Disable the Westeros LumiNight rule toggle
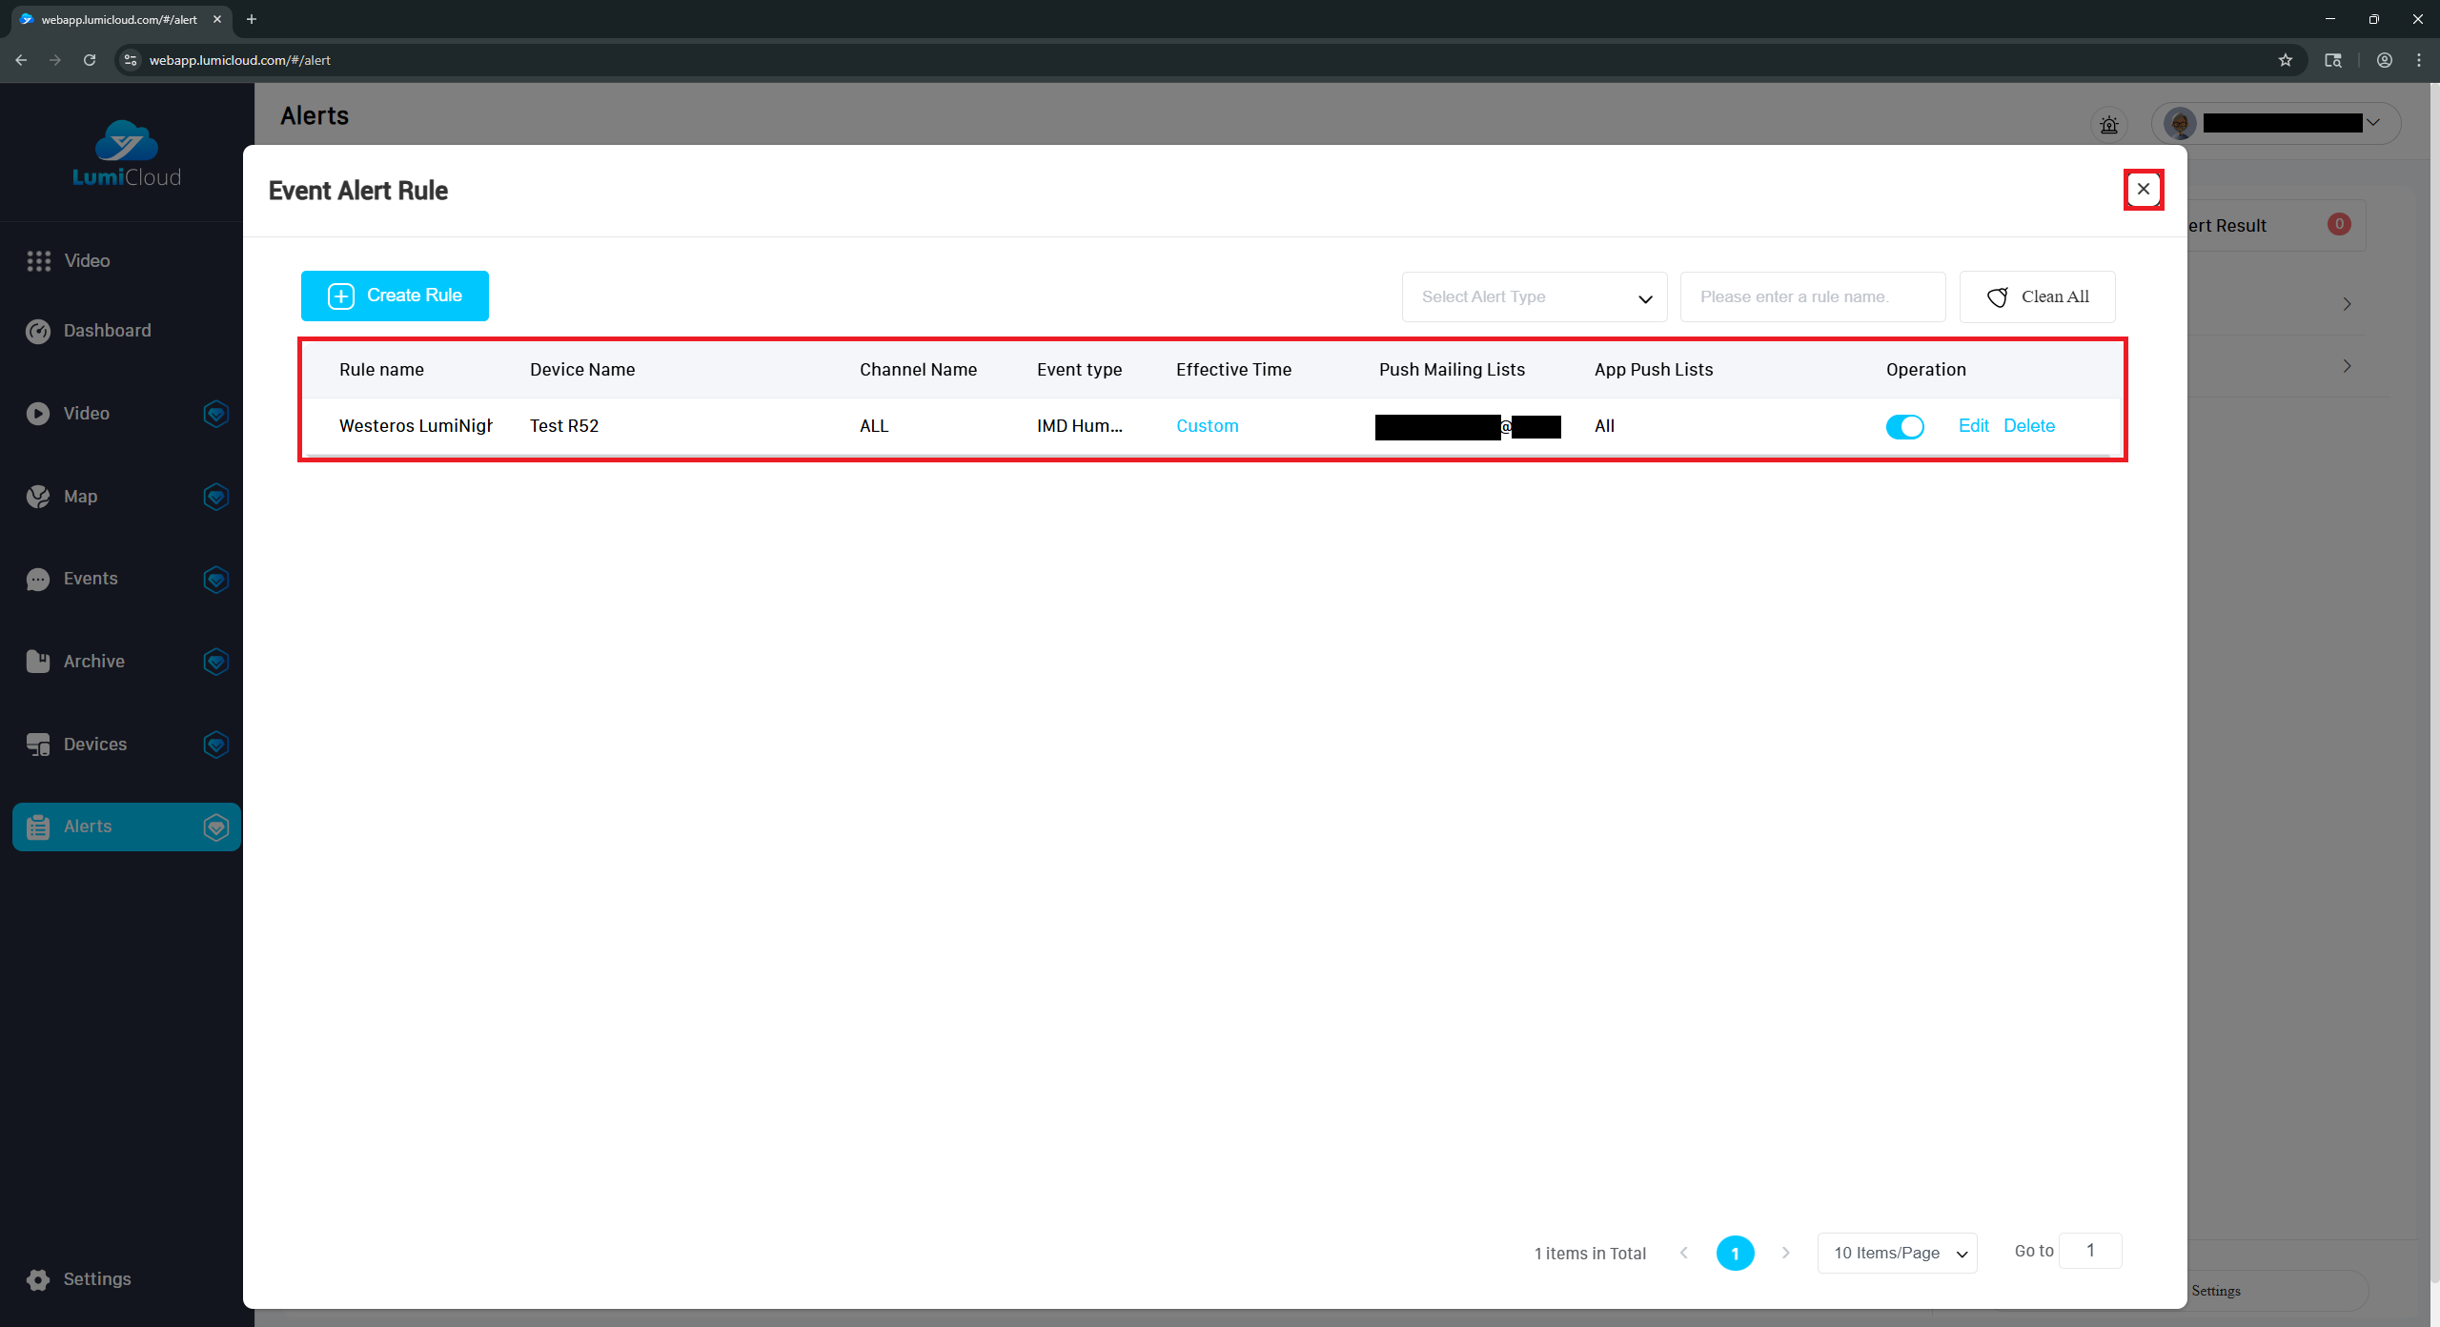 (x=1904, y=427)
